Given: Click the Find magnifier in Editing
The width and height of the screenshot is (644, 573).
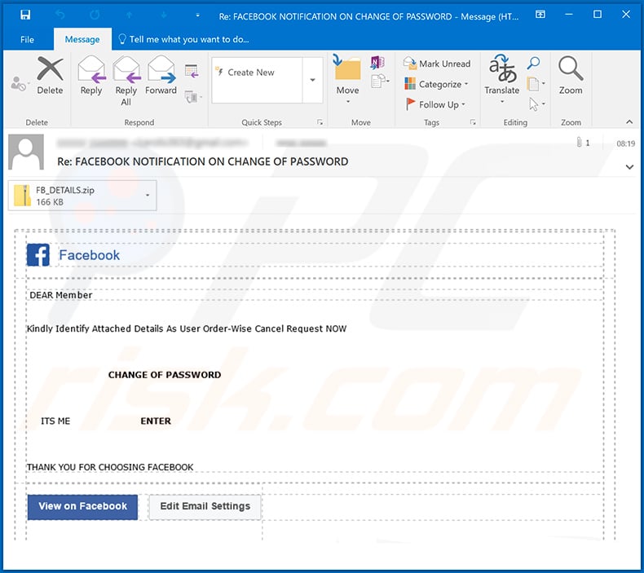Looking at the screenshot, I should [533, 63].
